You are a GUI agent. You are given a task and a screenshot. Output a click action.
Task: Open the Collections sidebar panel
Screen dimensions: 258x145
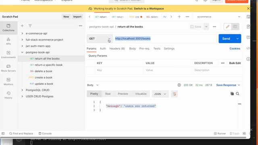[8, 28]
